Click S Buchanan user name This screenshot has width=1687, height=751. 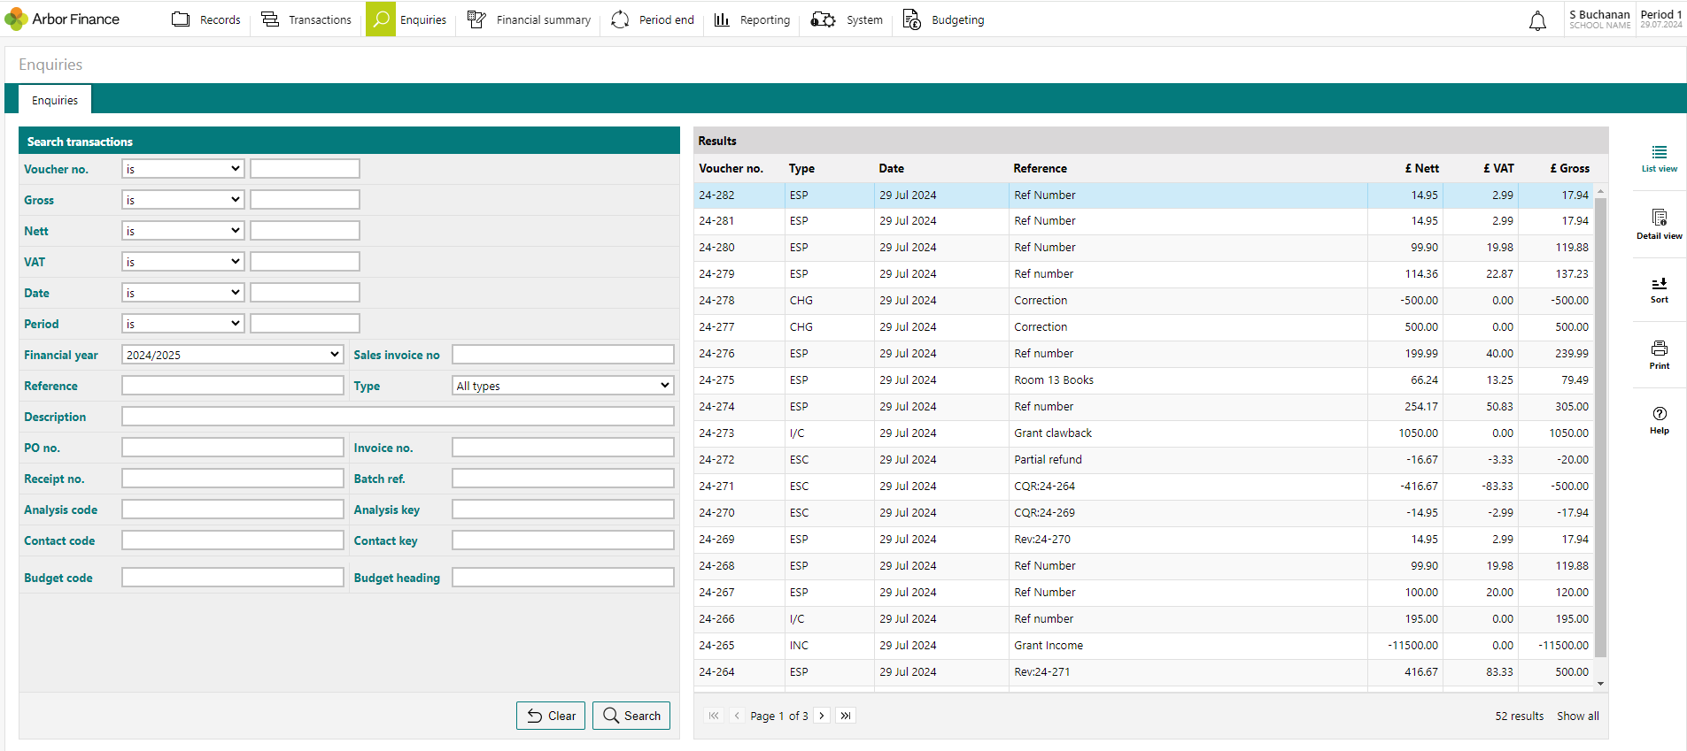(x=1599, y=14)
